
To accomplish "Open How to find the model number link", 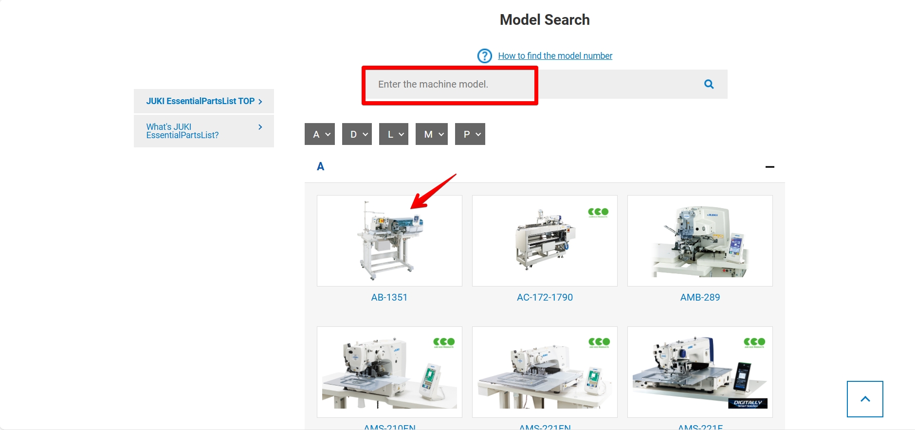I will (555, 56).
